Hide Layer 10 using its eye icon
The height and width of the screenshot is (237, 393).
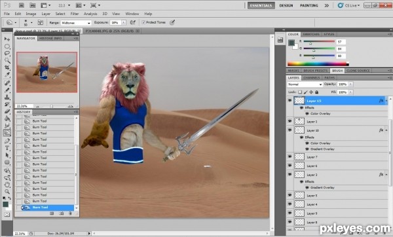[x=290, y=130]
